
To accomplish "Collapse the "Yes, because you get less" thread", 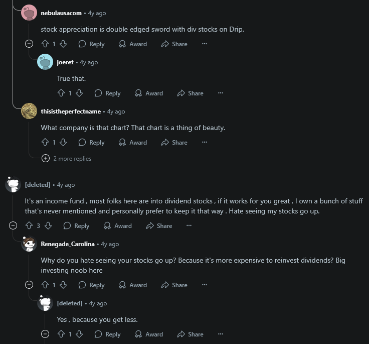I will (x=45, y=334).
